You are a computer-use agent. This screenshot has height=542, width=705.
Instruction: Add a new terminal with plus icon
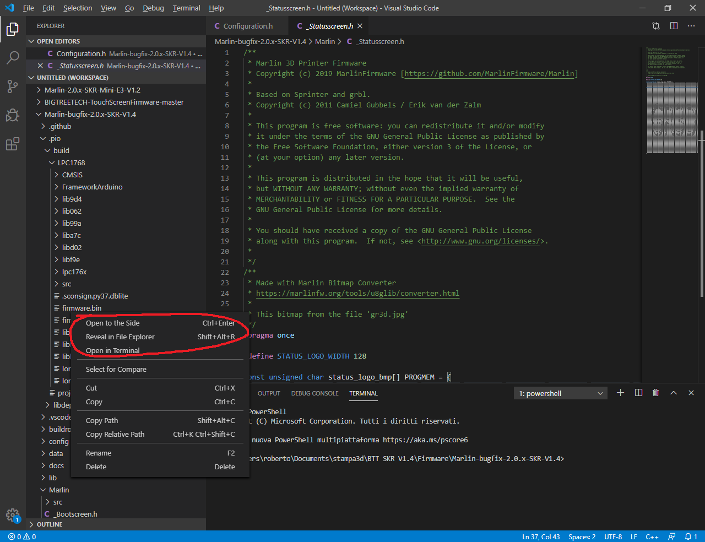pos(620,393)
